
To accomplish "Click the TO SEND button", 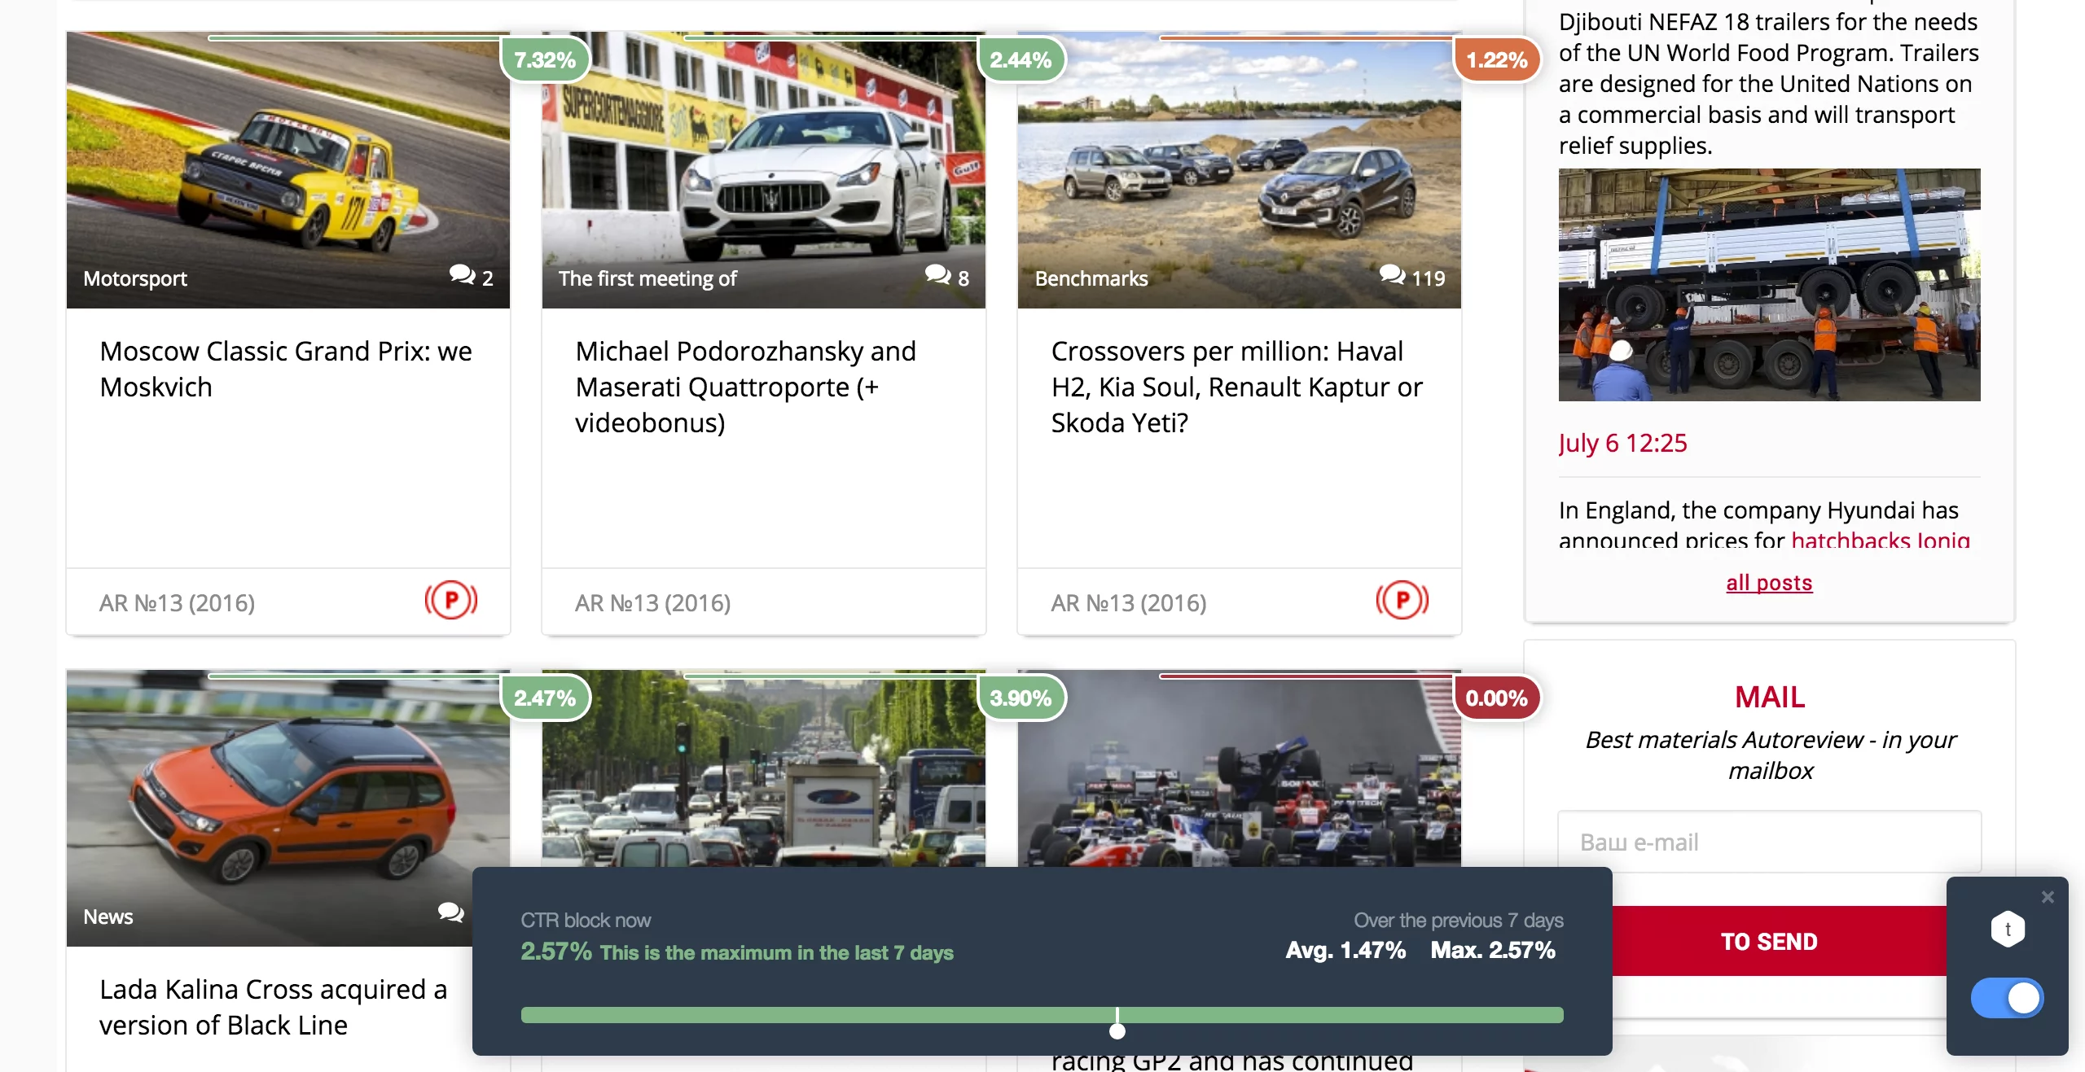I will coord(1769,941).
